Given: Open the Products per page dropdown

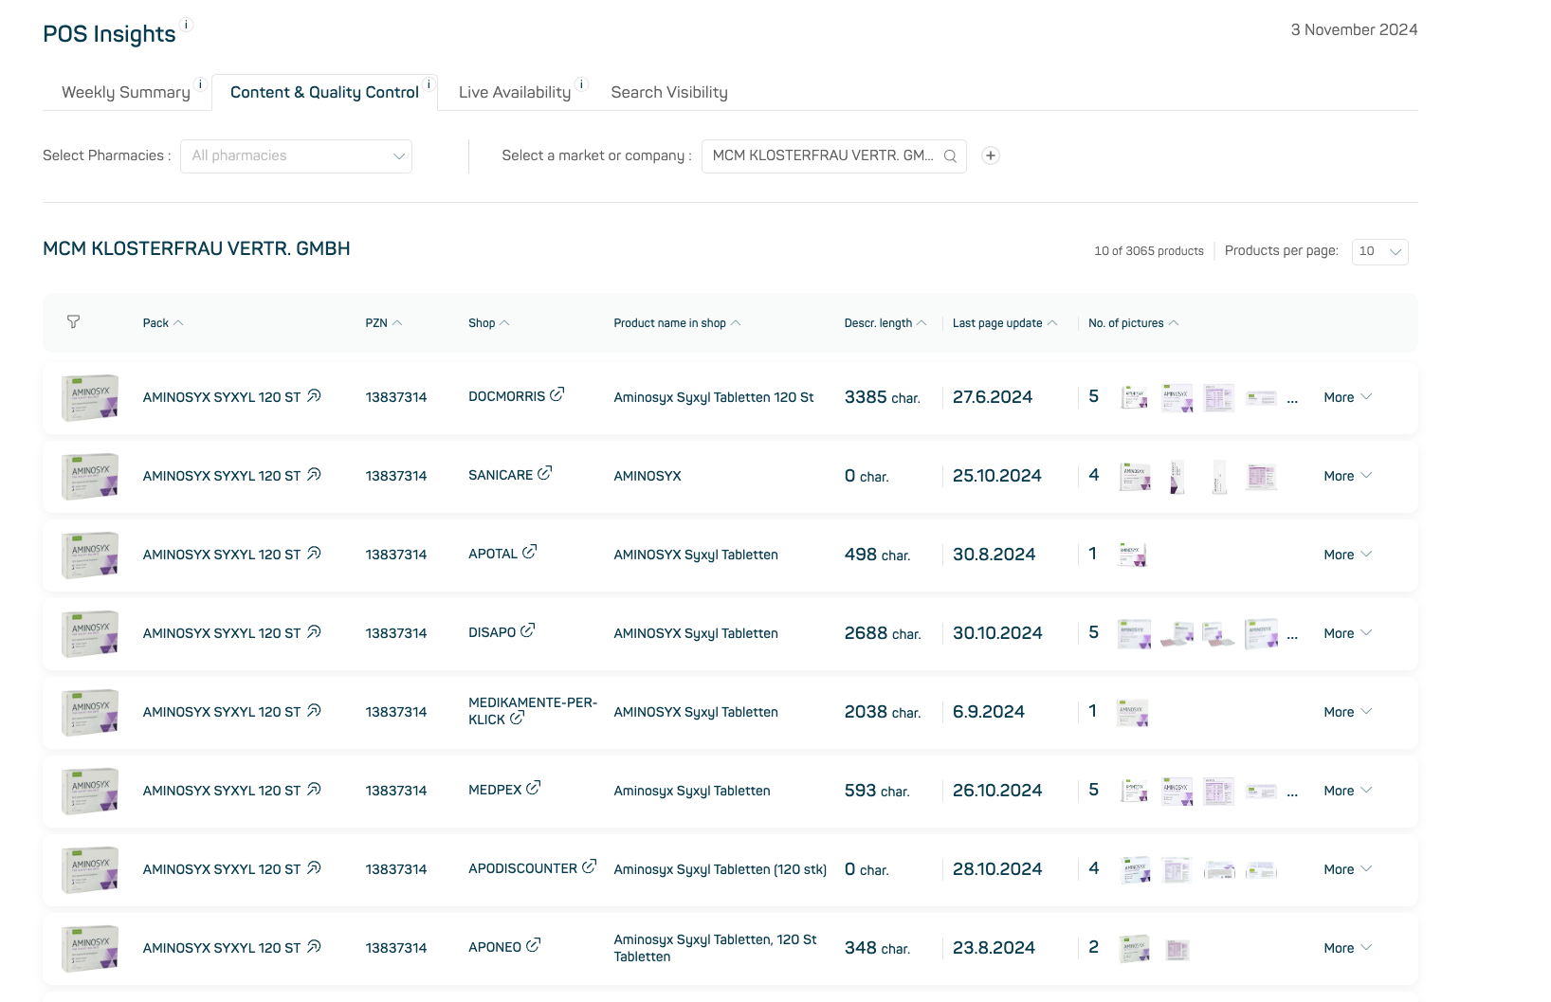Looking at the screenshot, I should click(x=1379, y=251).
